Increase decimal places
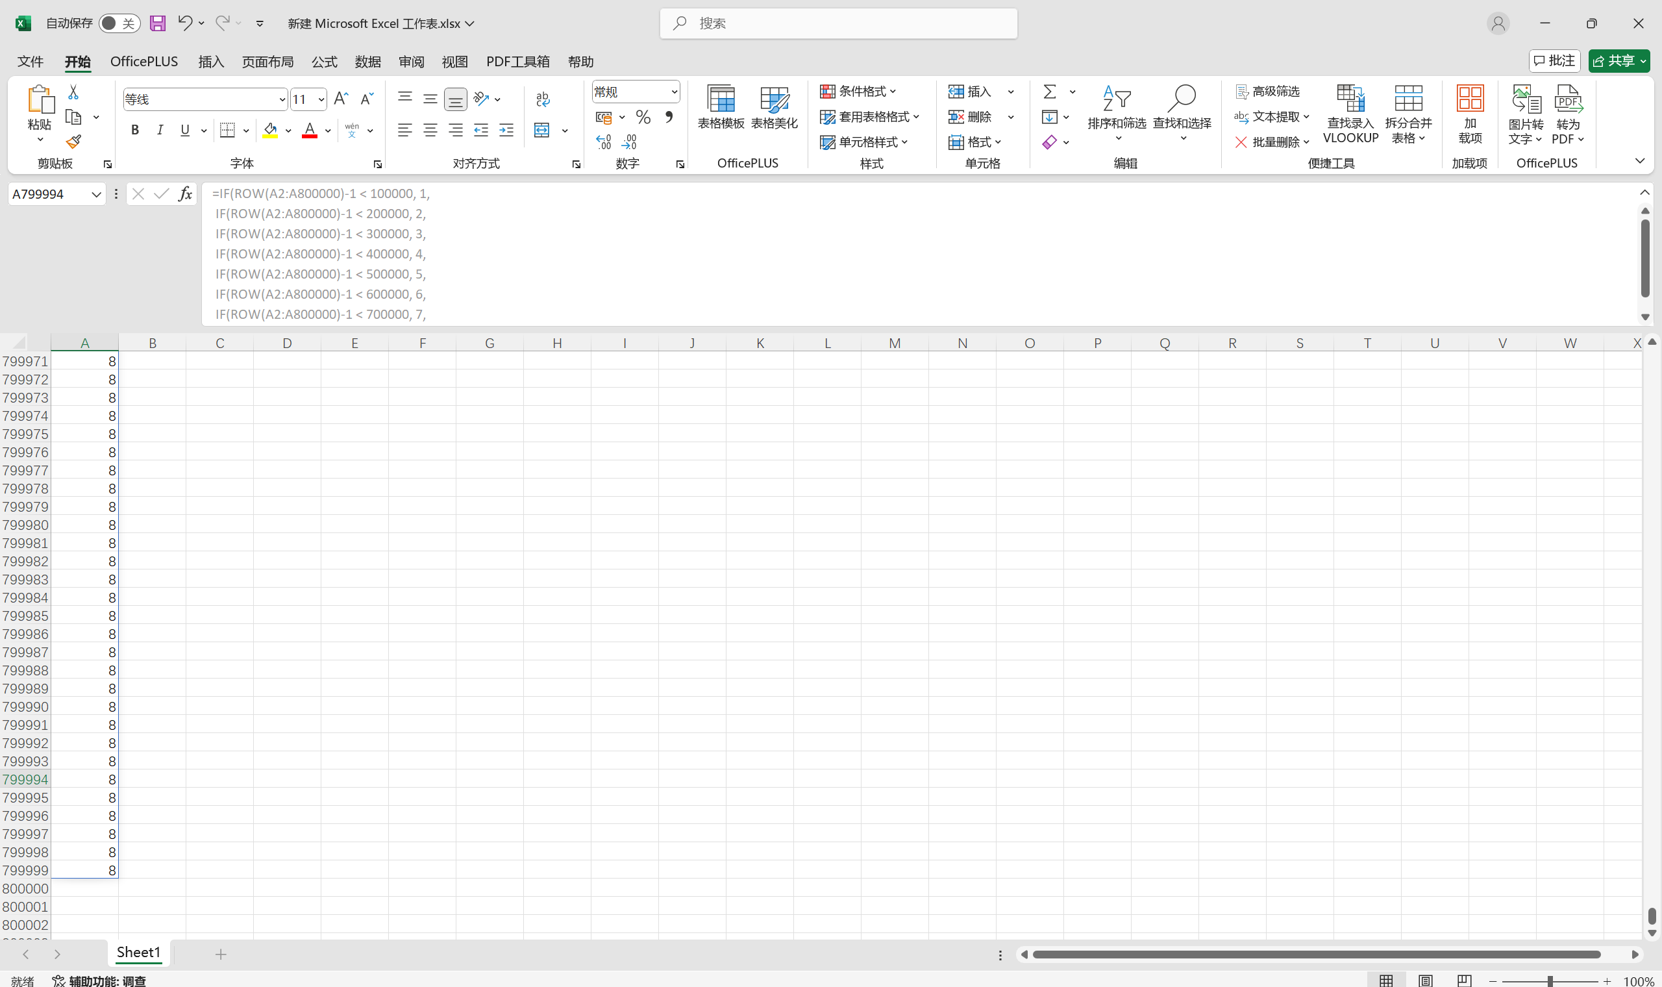This screenshot has height=987, width=1662. pyautogui.click(x=604, y=140)
